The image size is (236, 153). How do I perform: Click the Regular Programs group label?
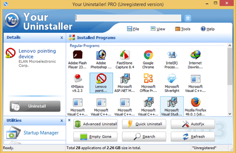tap(85, 46)
